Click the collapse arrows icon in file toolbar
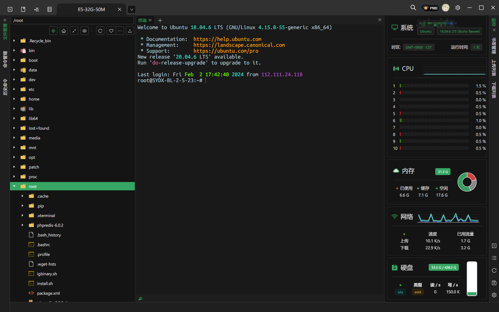Image resolution: width=499 pixels, height=312 pixels. [x=74, y=31]
